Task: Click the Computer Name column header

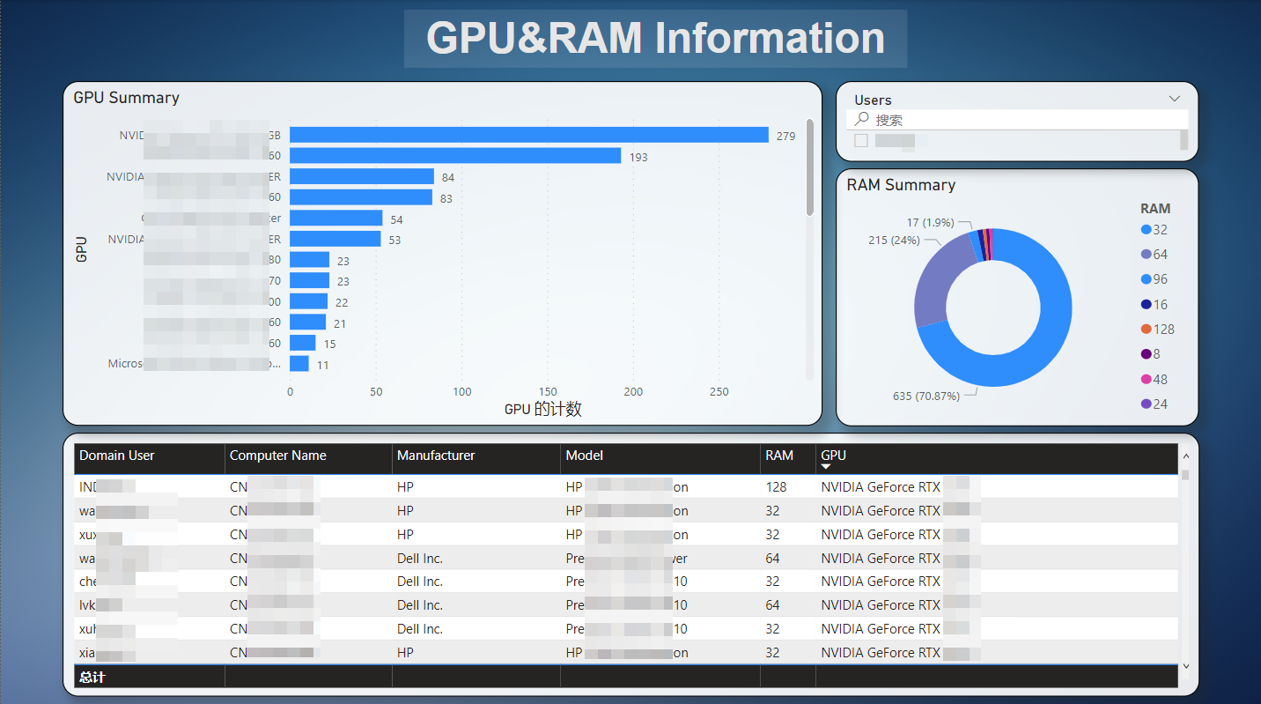Action: (x=278, y=456)
